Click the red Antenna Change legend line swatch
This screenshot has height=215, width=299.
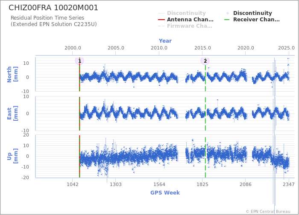[x=161, y=20]
